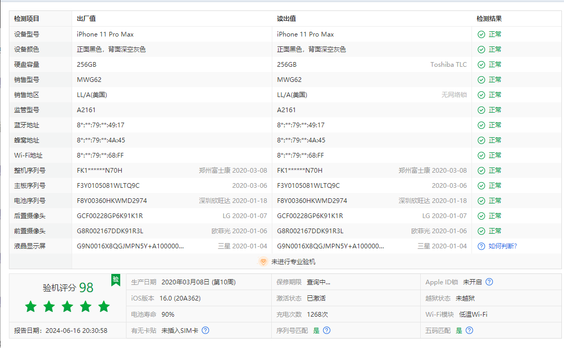Screen dimensions: 564x348
Task: Select the check icon for Wi-Fi地址
Action: tap(481, 155)
